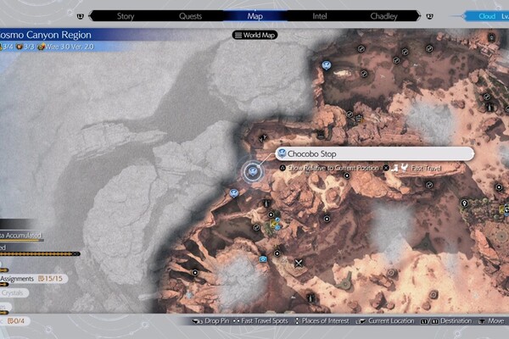Select crossed tools marker above Chocobo Stop tooltip
The image size is (509, 339).
point(263,138)
